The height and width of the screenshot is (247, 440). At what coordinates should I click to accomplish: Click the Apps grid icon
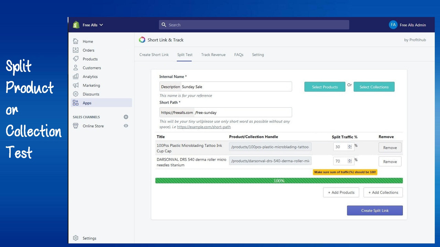coord(76,103)
